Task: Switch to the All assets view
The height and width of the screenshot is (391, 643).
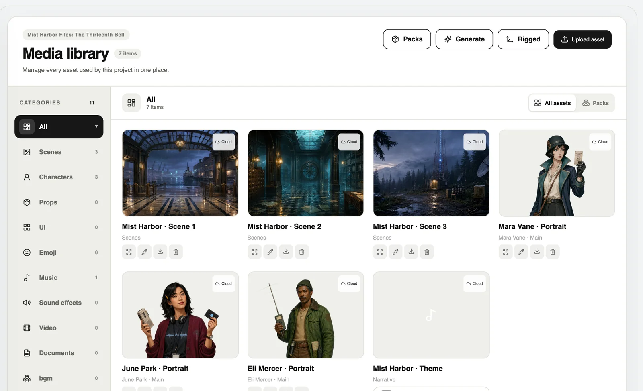Action: click(553, 103)
